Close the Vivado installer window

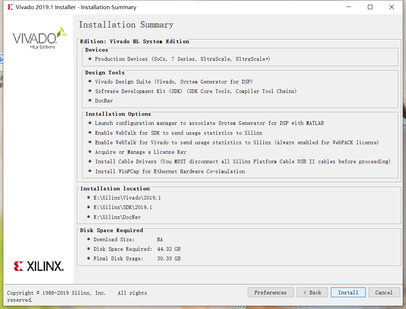pyautogui.click(x=391, y=7)
